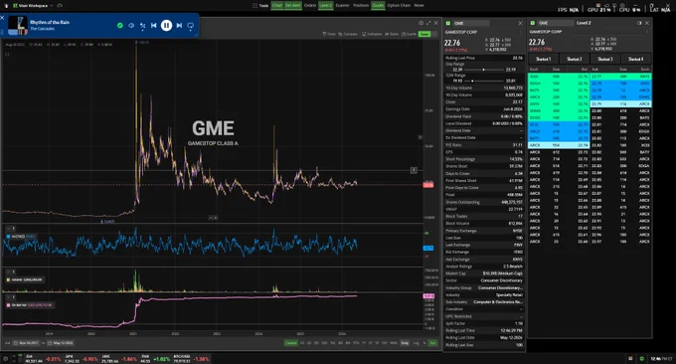Open the Daily interval dropdown
Screen dimensions: 676x364
pyautogui.click(x=405, y=343)
